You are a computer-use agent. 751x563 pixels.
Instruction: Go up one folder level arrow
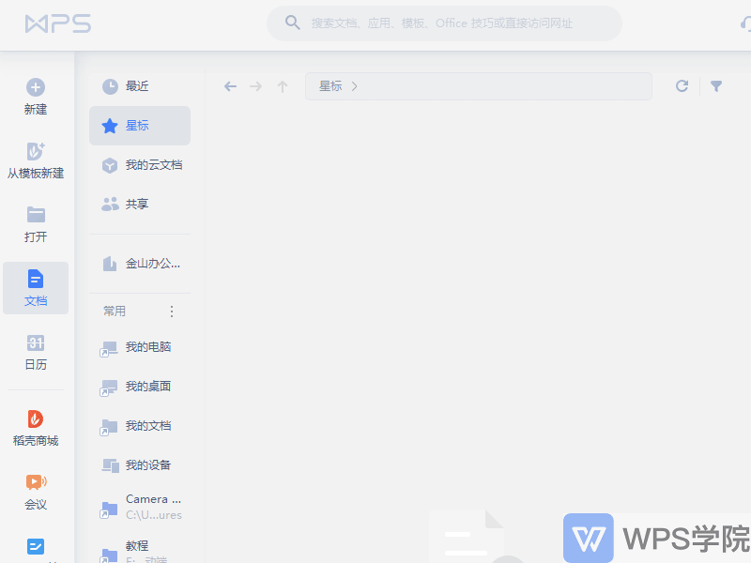[x=282, y=85]
